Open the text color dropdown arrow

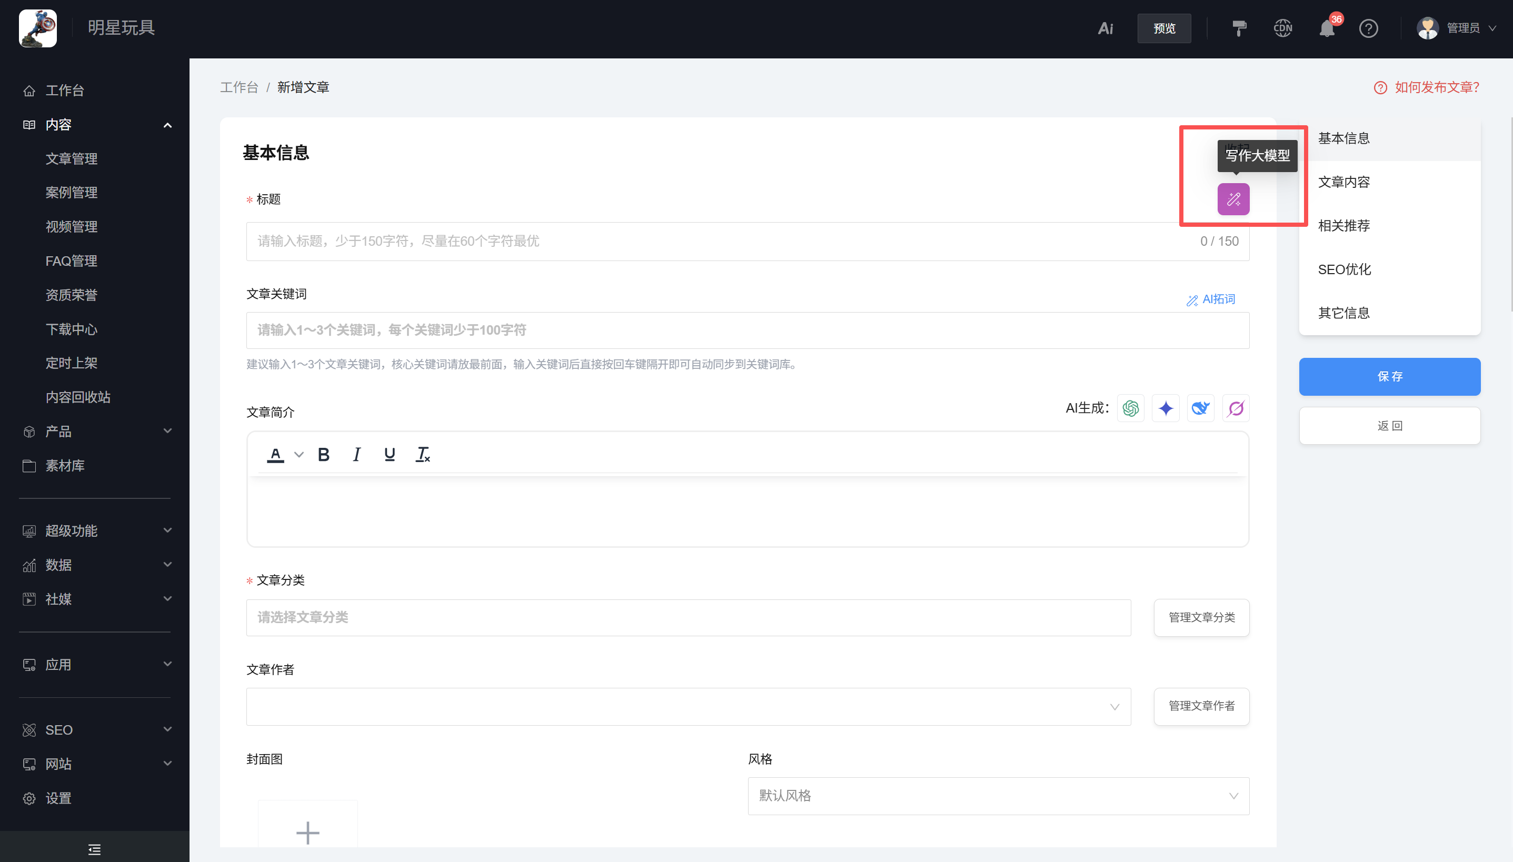299,455
